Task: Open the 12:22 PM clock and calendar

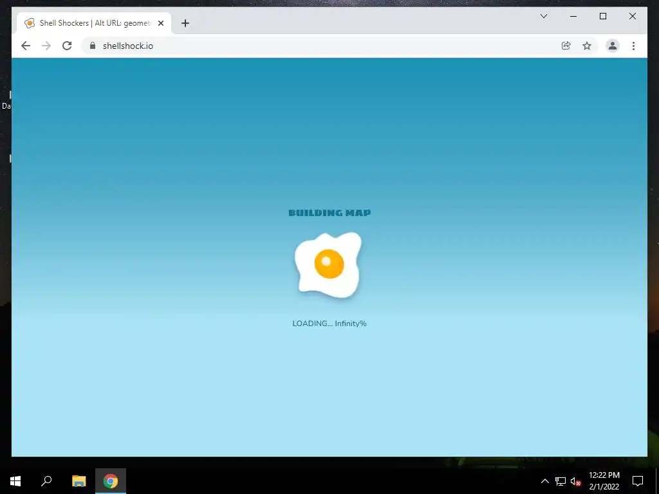Action: [604, 481]
